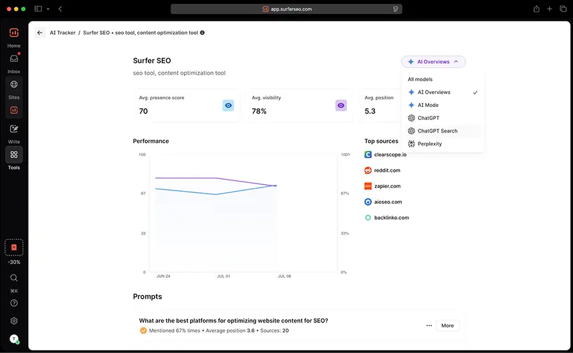Open the settings gear in sidebar
The height and width of the screenshot is (353, 573).
tap(14, 321)
